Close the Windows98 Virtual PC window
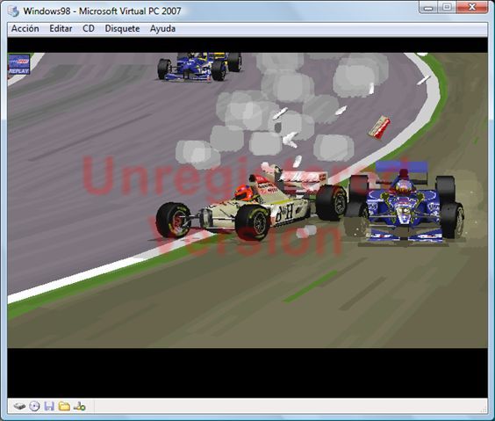The height and width of the screenshot is (421, 495). pos(472,7)
